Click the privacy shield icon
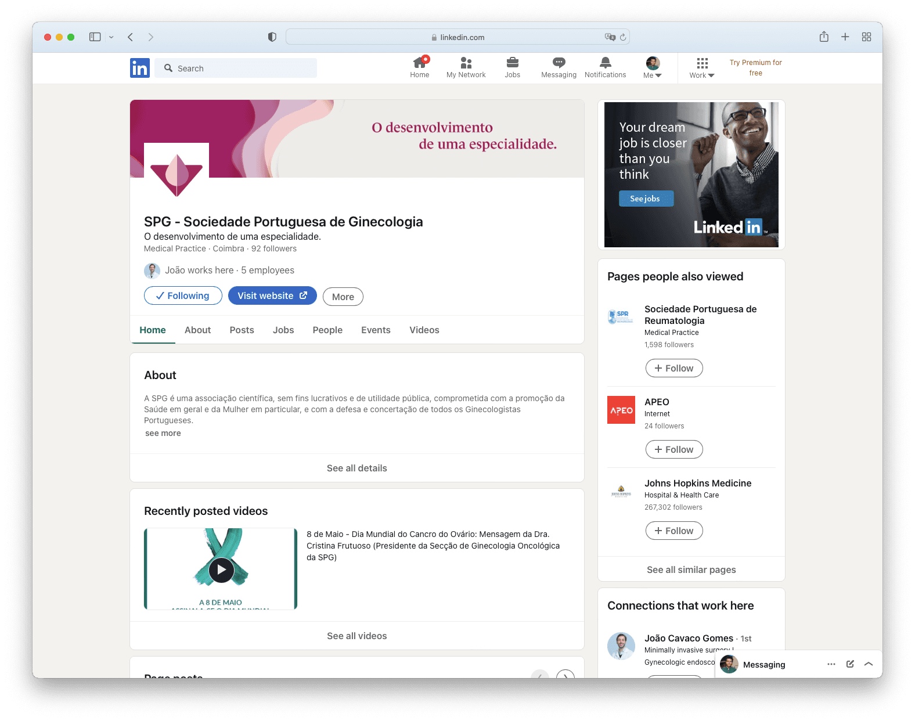This screenshot has width=915, height=721. tap(272, 37)
